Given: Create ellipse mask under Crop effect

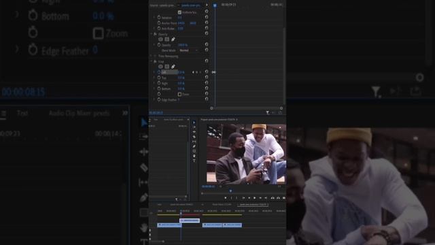Looking at the screenshot, I should [x=160, y=67].
